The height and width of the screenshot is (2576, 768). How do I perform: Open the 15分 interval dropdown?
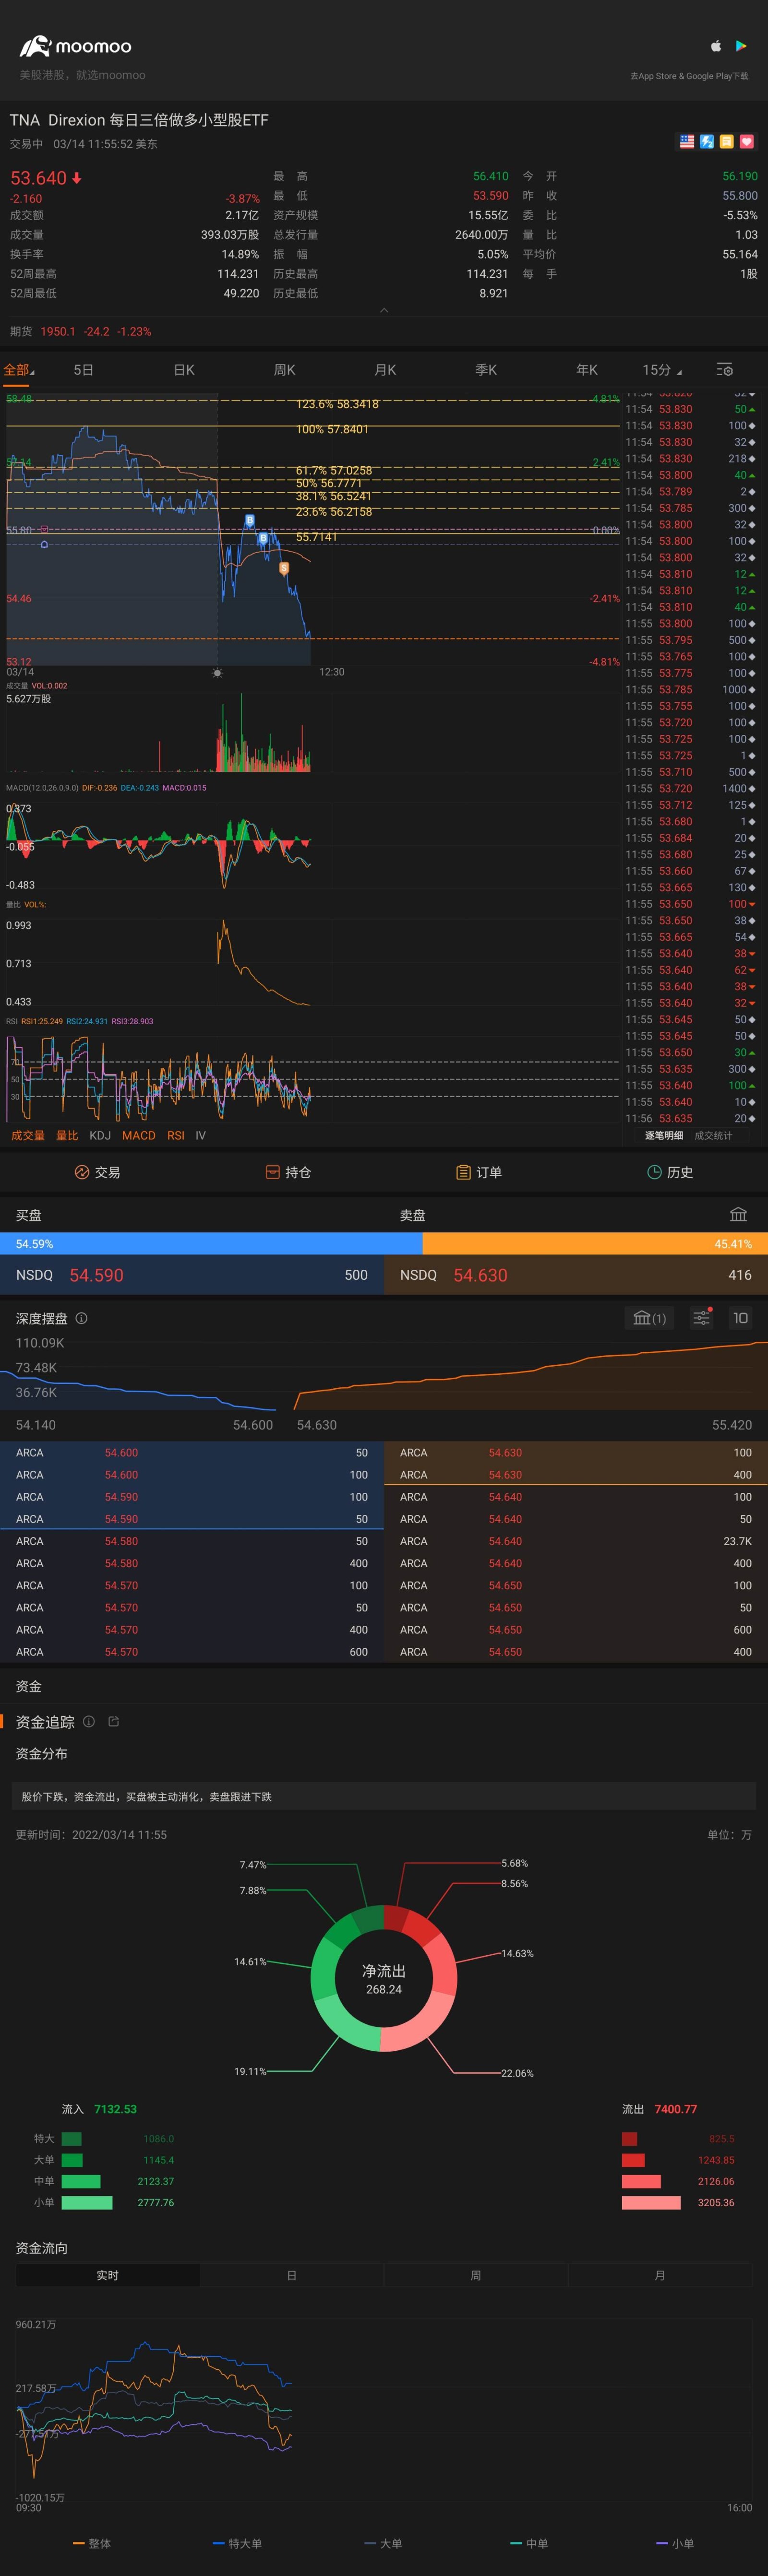[662, 370]
